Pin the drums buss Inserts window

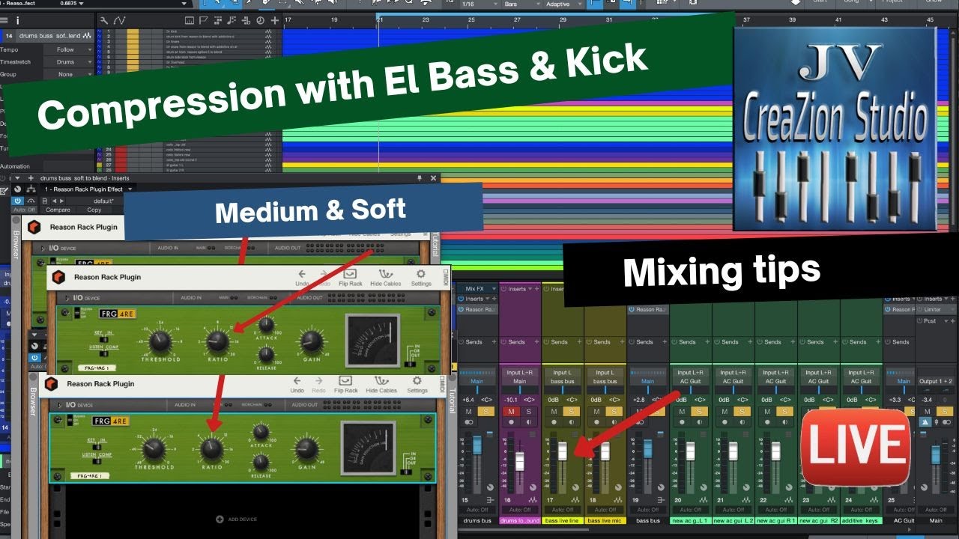419,178
